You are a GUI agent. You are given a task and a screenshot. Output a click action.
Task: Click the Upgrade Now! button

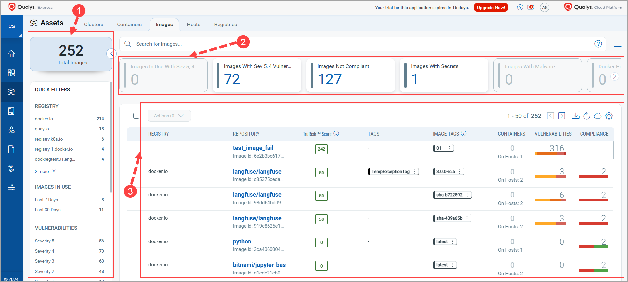[490, 8]
